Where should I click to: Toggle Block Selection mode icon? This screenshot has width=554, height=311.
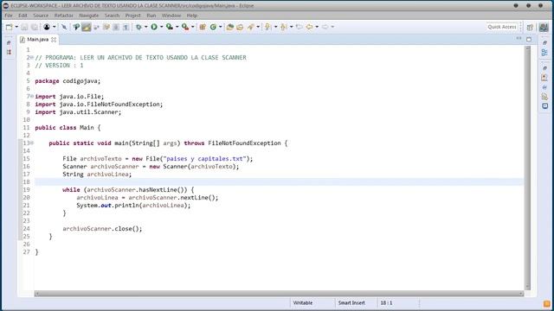[x=116, y=27]
